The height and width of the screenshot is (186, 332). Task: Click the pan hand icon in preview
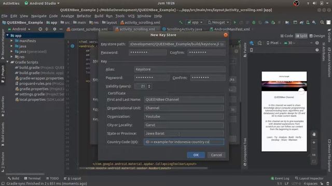coord(314,134)
